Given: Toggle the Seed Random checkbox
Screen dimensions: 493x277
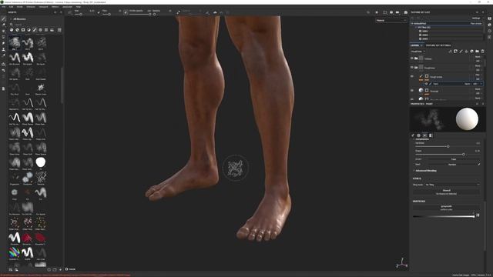Looking at the screenshot, I should [479, 164].
